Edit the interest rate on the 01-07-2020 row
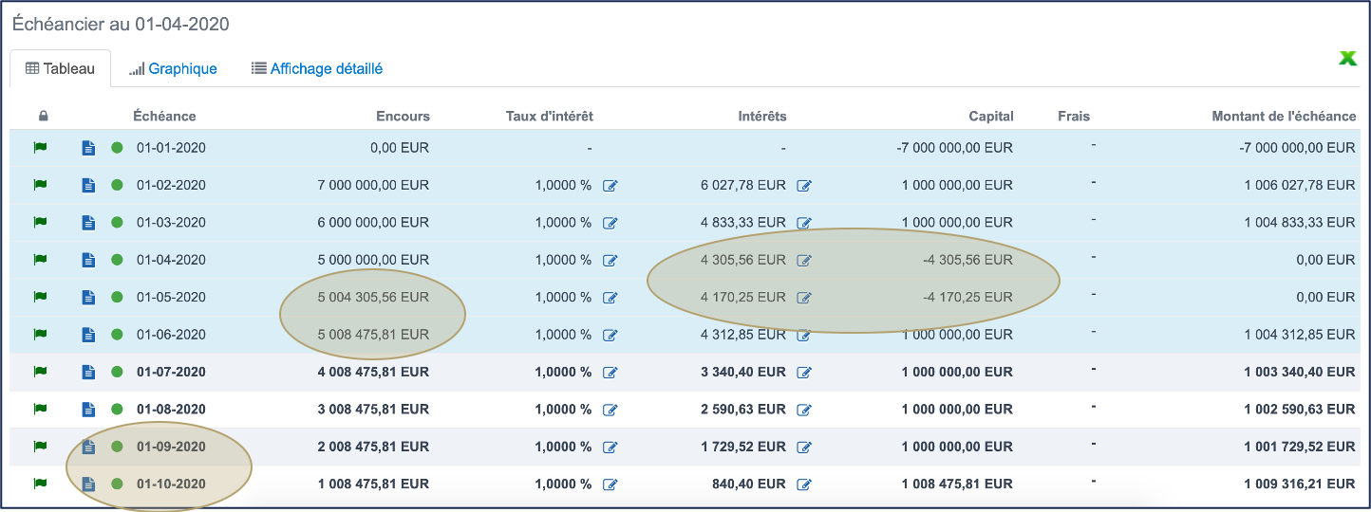The image size is (1371, 512). (x=610, y=373)
